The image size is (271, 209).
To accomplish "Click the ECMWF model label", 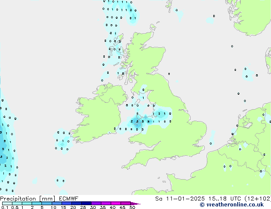I will (x=68, y=198).
